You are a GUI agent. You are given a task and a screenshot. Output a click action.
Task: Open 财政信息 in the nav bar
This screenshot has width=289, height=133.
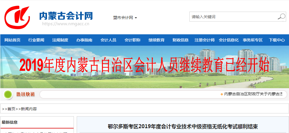(180, 40)
